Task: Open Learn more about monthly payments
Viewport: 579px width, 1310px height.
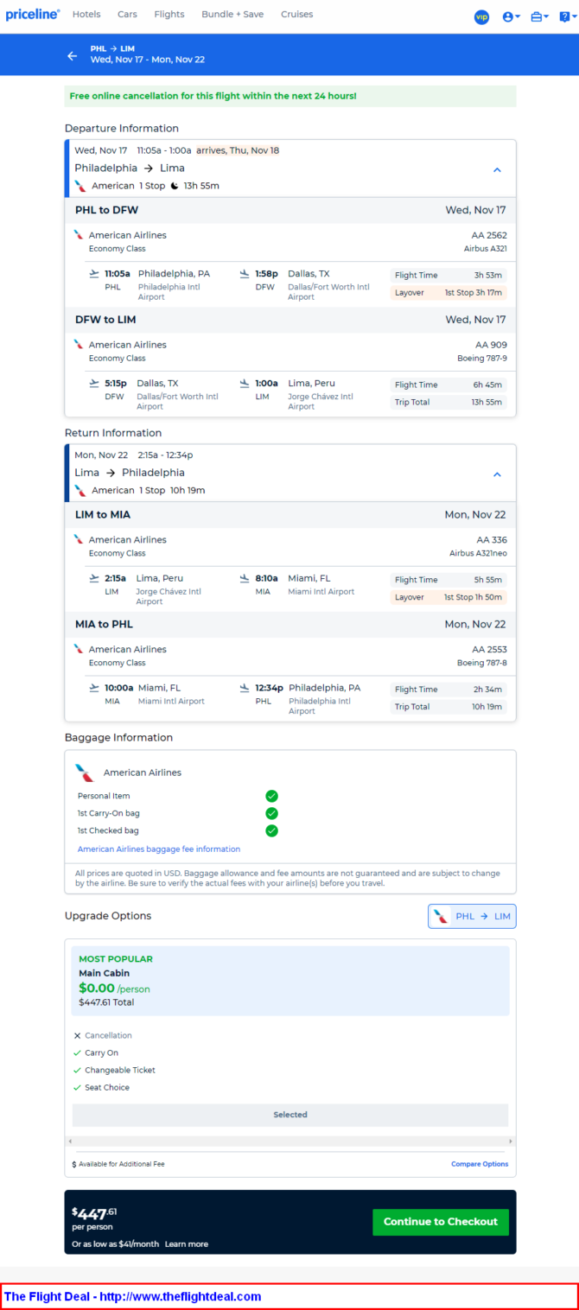Action: coord(187,1244)
